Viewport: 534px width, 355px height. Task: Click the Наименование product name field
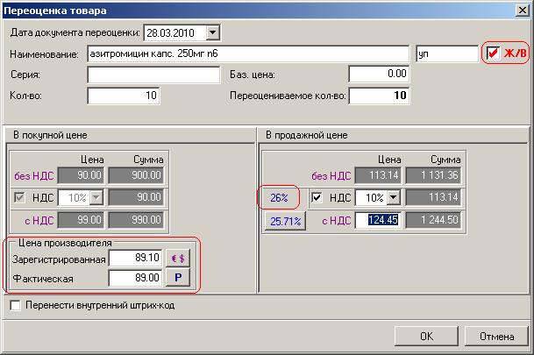point(249,54)
